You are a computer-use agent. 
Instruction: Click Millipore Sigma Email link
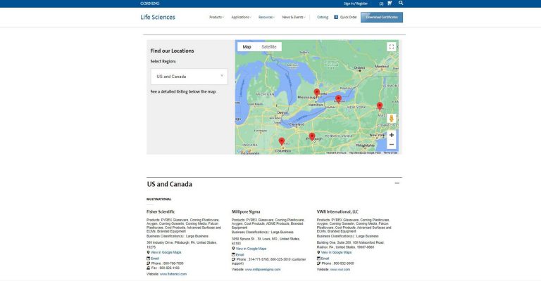point(240,255)
